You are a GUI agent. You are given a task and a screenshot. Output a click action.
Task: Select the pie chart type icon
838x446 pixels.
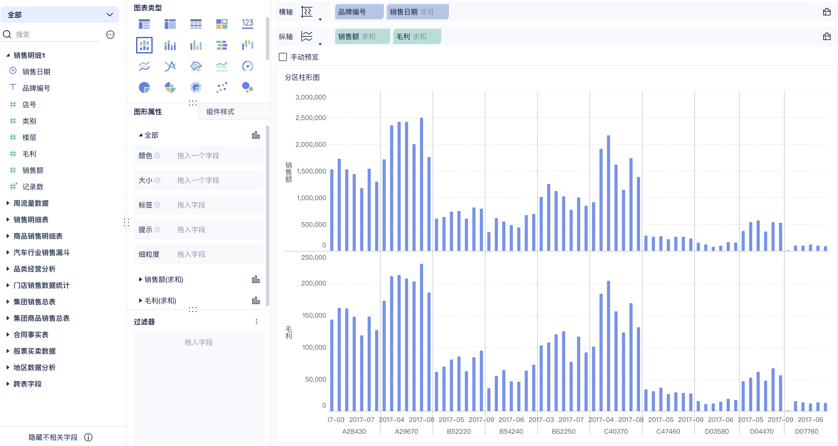[144, 87]
